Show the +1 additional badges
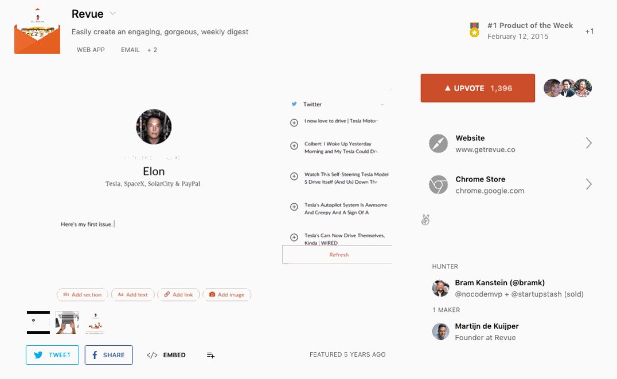Viewport: 617px width, 379px height. click(x=589, y=31)
